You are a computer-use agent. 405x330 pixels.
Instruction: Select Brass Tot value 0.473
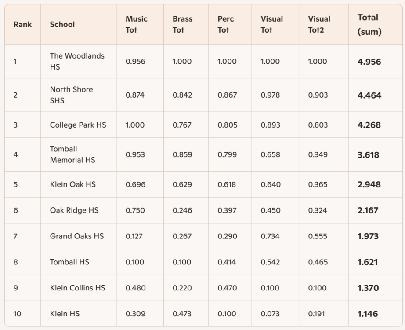pos(182,314)
